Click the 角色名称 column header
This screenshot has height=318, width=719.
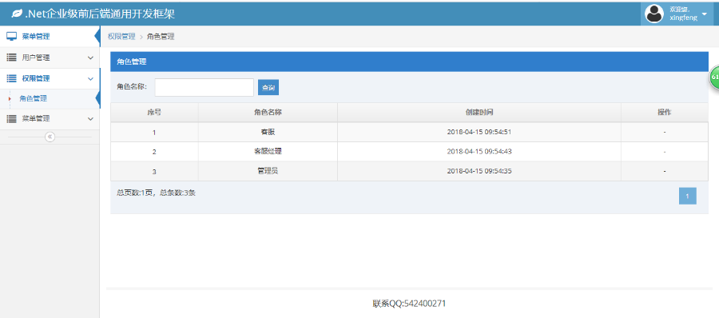[x=268, y=112]
